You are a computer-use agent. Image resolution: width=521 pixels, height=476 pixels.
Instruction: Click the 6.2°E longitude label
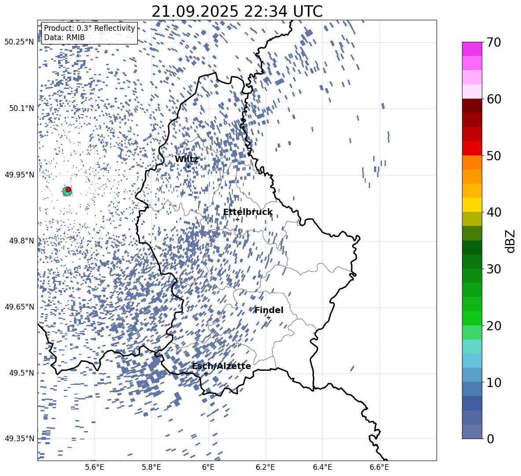265,467
